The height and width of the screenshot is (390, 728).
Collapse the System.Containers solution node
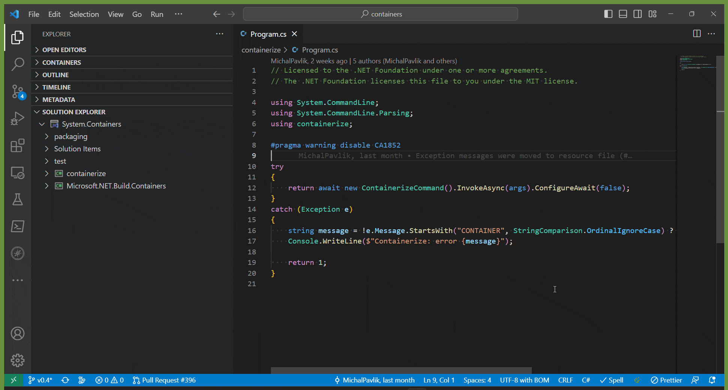[x=41, y=124]
